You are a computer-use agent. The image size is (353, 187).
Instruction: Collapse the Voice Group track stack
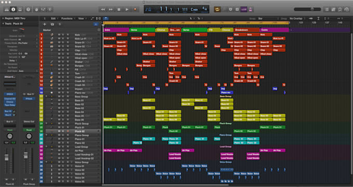[x=47, y=162]
